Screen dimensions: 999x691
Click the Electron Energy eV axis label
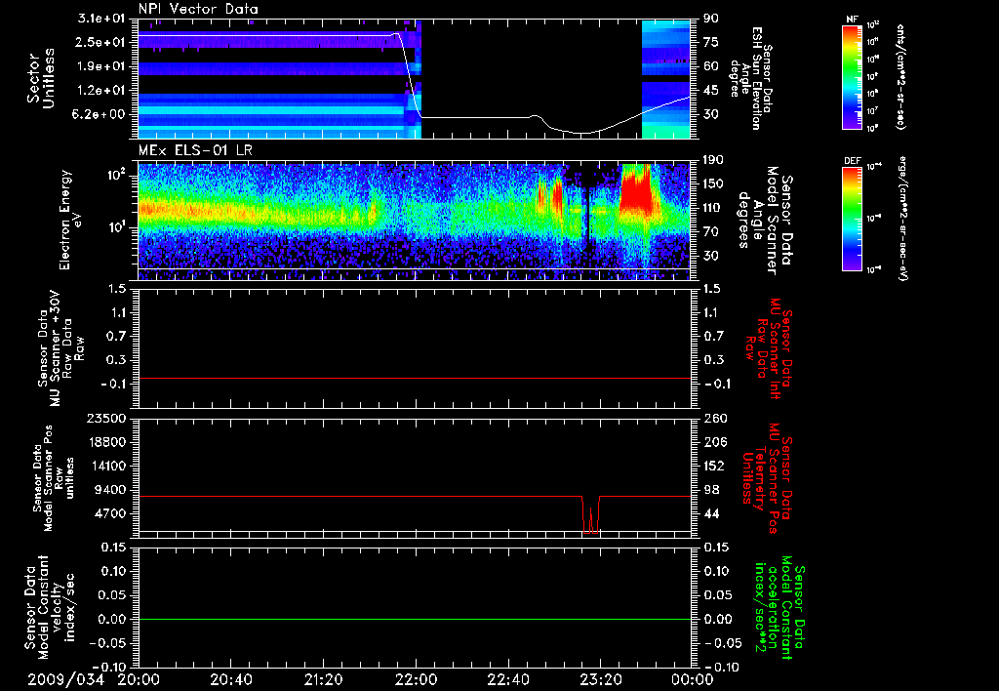(x=72, y=221)
